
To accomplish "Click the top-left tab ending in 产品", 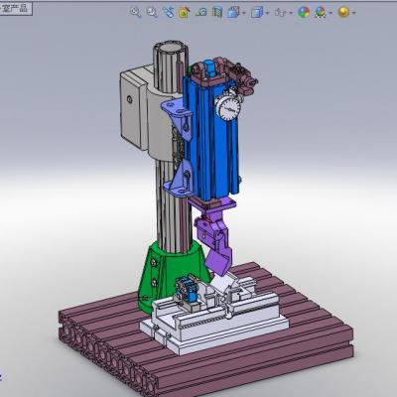I will [16, 8].
